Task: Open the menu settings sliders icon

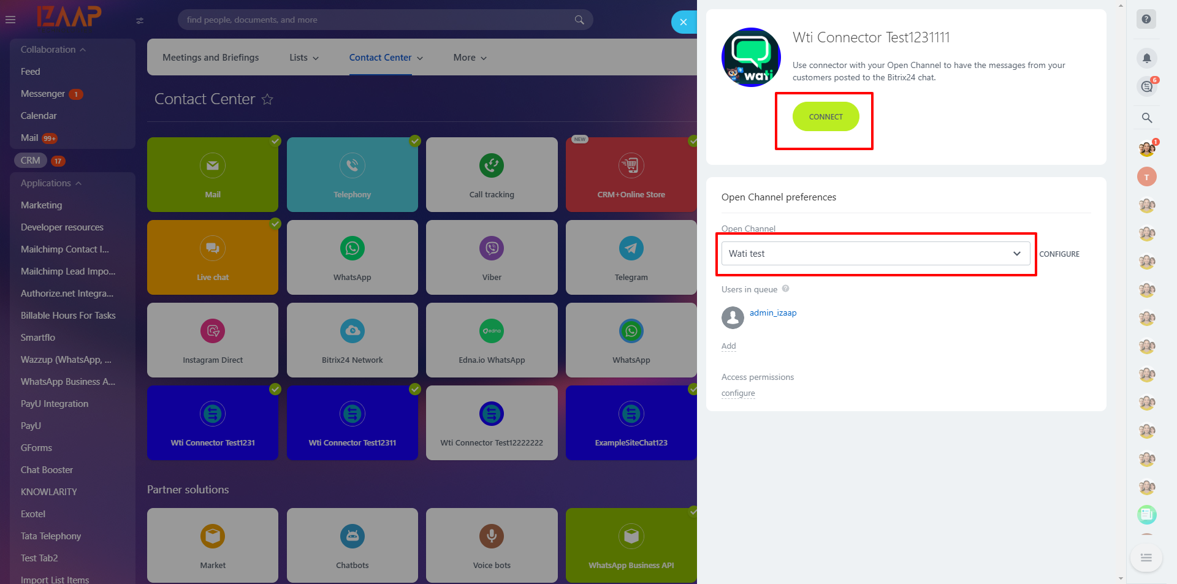Action: pos(140,20)
